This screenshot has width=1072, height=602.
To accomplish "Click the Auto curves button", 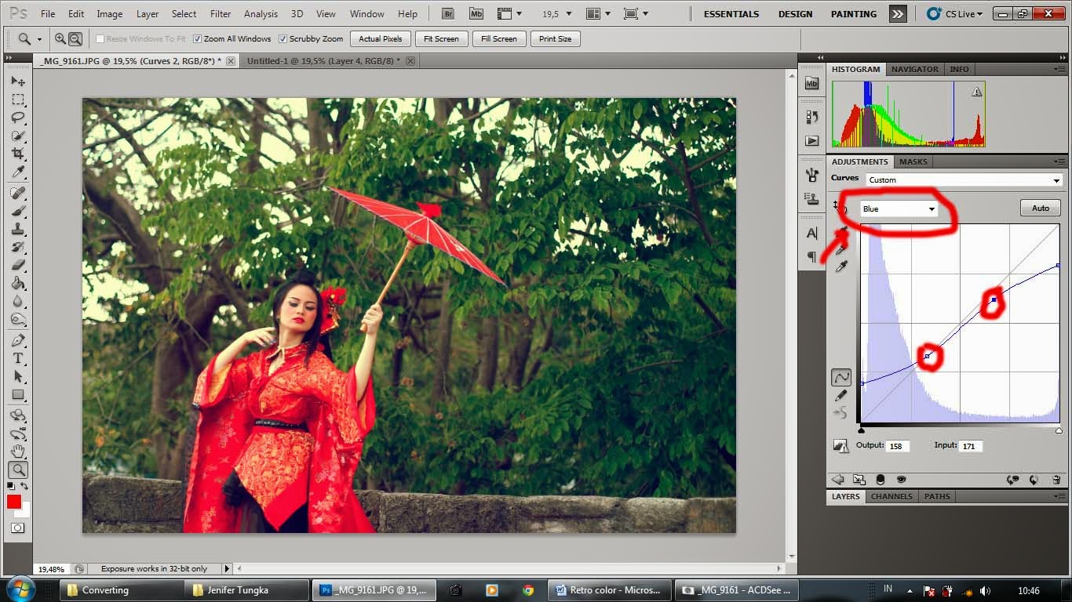I will click(x=1041, y=208).
